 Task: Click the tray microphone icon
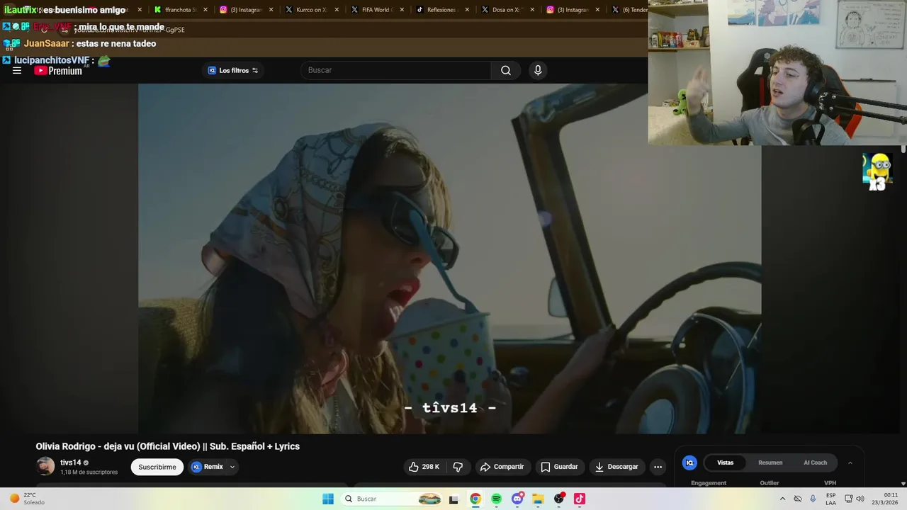[813, 499]
